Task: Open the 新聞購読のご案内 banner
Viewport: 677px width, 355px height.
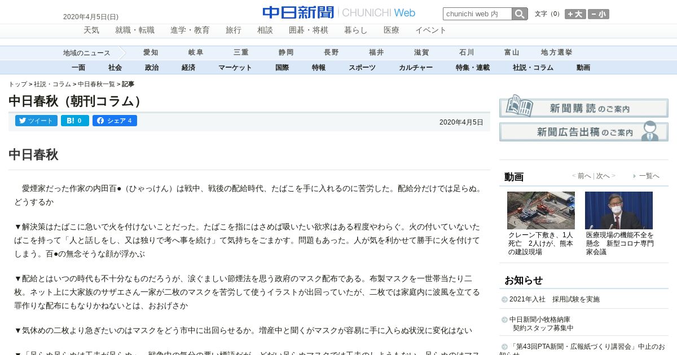Action: (x=583, y=106)
